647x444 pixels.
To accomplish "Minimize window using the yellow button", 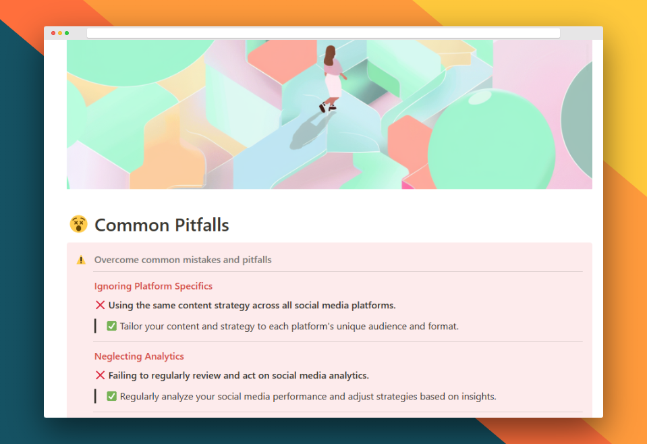I will tap(60, 33).
